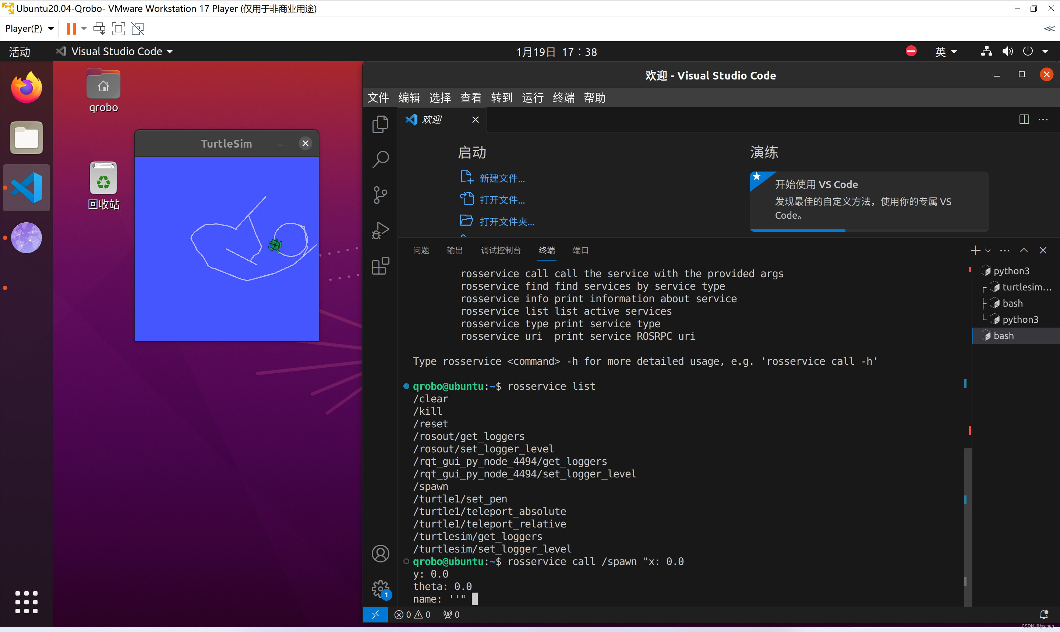The image size is (1060, 632).
Task: Click the Remote Explorer icon in sidebar
Action: click(375, 614)
